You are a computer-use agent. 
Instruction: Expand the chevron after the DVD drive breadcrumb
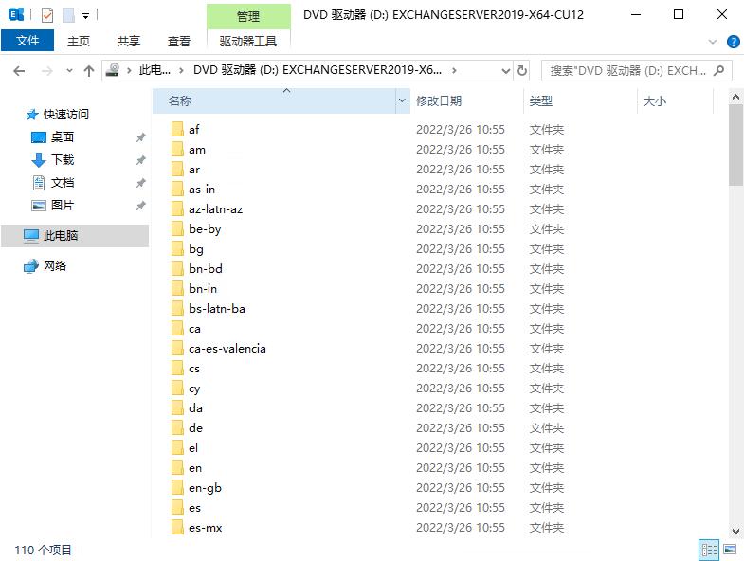tap(454, 71)
